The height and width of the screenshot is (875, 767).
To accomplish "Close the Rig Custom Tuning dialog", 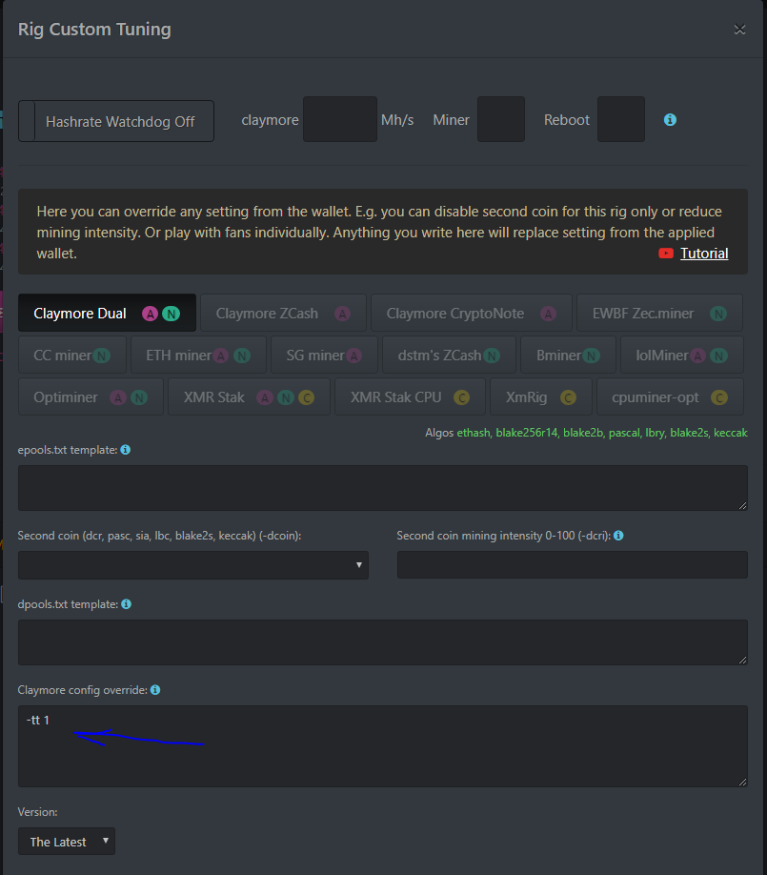I will click(x=739, y=29).
